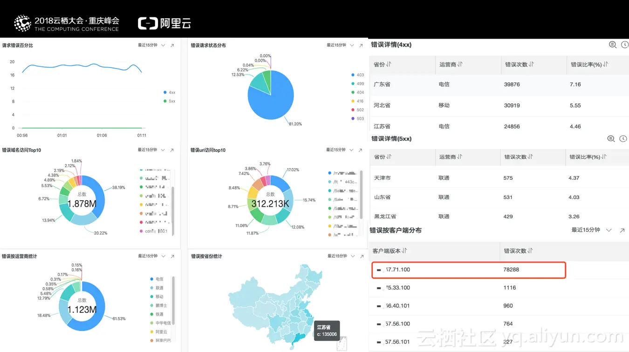The height and width of the screenshot is (352, 629).
Task: Expand time range dropdown on 错误按省份统计
Action: click(x=352, y=256)
